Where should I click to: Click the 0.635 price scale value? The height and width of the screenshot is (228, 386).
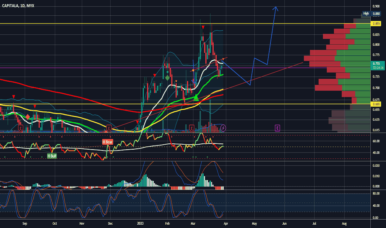376,120
